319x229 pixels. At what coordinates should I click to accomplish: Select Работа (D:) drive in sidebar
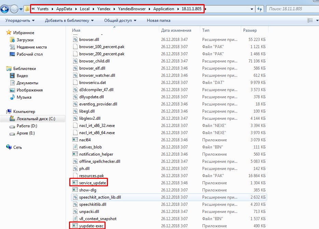pos(27,126)
